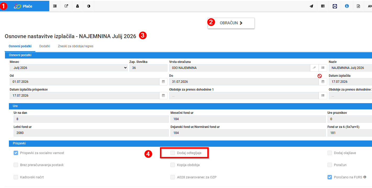The width and height of the screenshot is (372, 188).
Task: Click the stacked server bars icon
Action: (323, 6)
